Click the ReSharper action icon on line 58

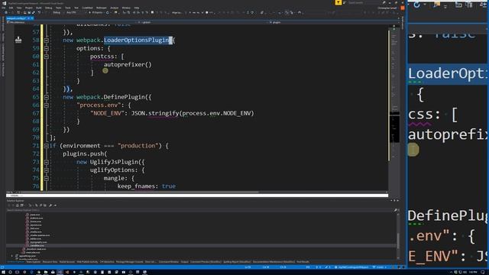coord(18,40)
